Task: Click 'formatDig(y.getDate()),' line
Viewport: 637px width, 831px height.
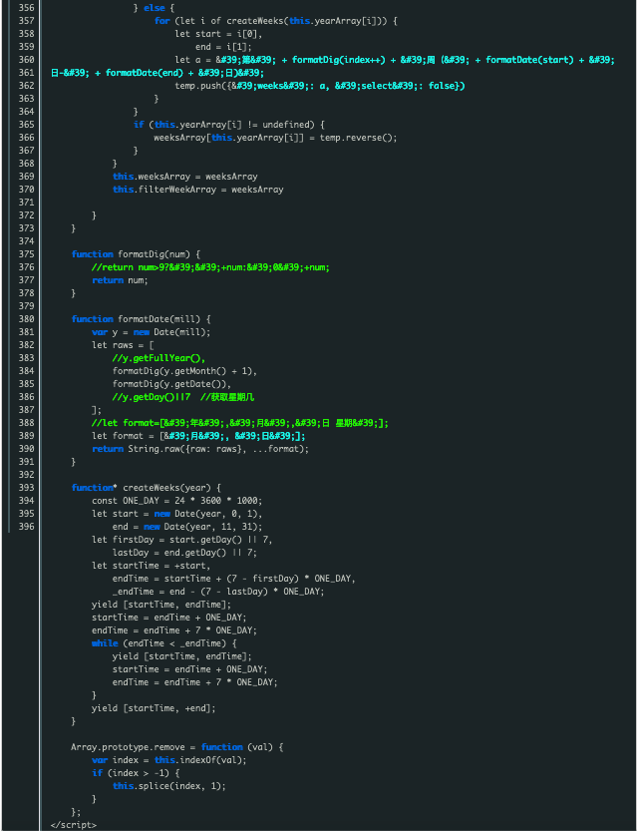Action: 172,384
